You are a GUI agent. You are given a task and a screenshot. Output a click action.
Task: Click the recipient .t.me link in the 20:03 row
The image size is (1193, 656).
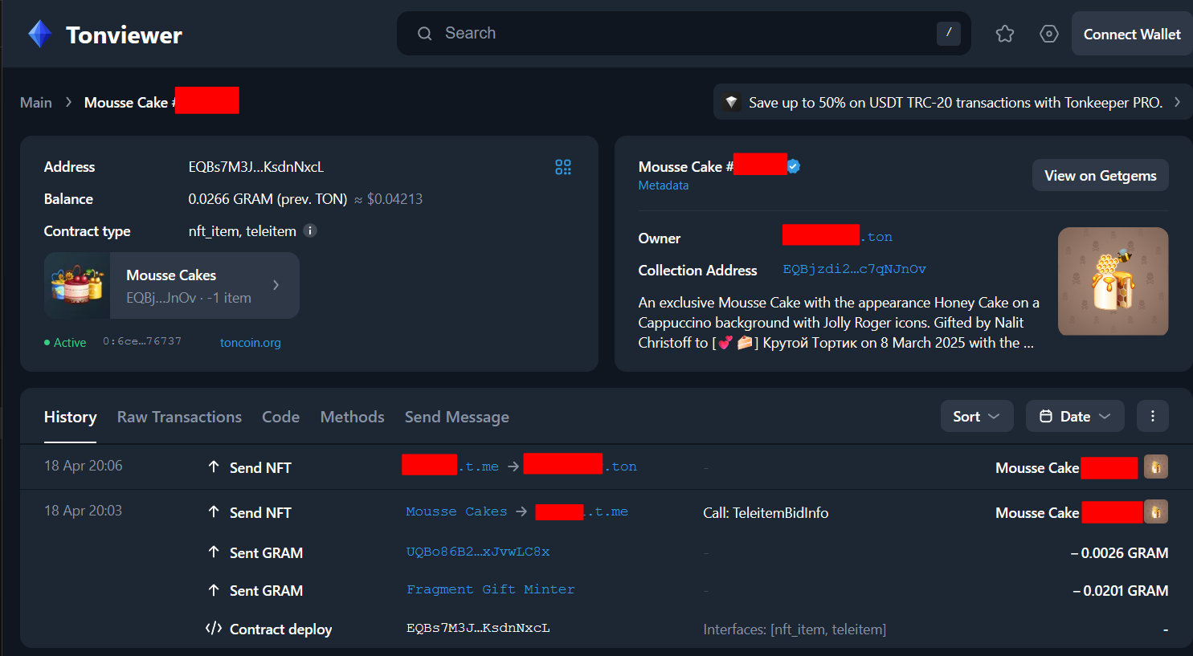click(x=582, y=511)
